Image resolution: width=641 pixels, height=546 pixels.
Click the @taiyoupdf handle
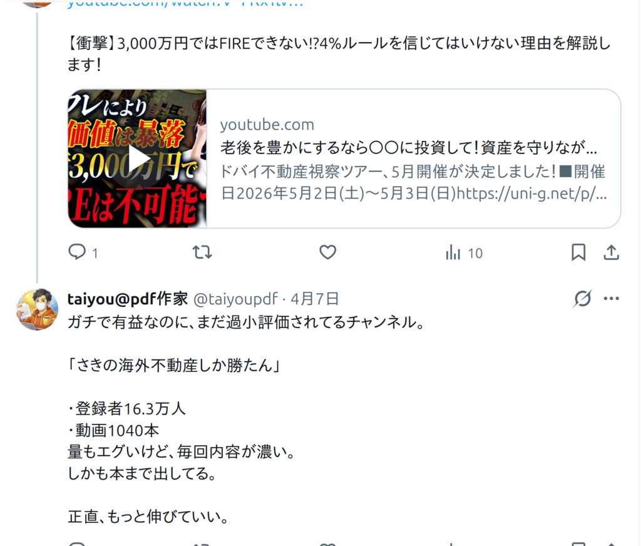click(235, 299)
